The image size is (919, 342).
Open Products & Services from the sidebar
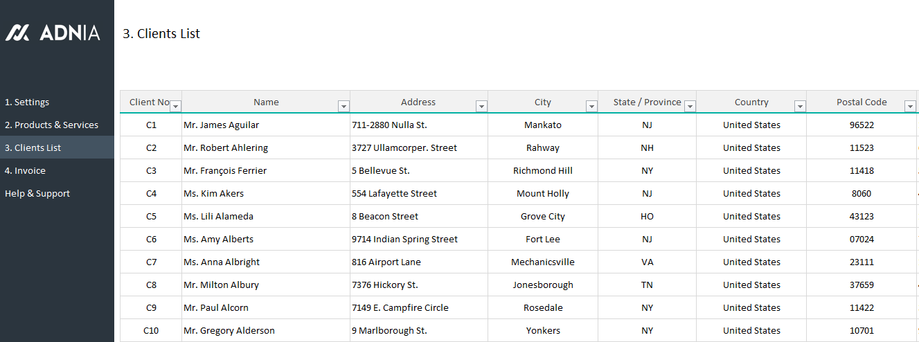51,125
